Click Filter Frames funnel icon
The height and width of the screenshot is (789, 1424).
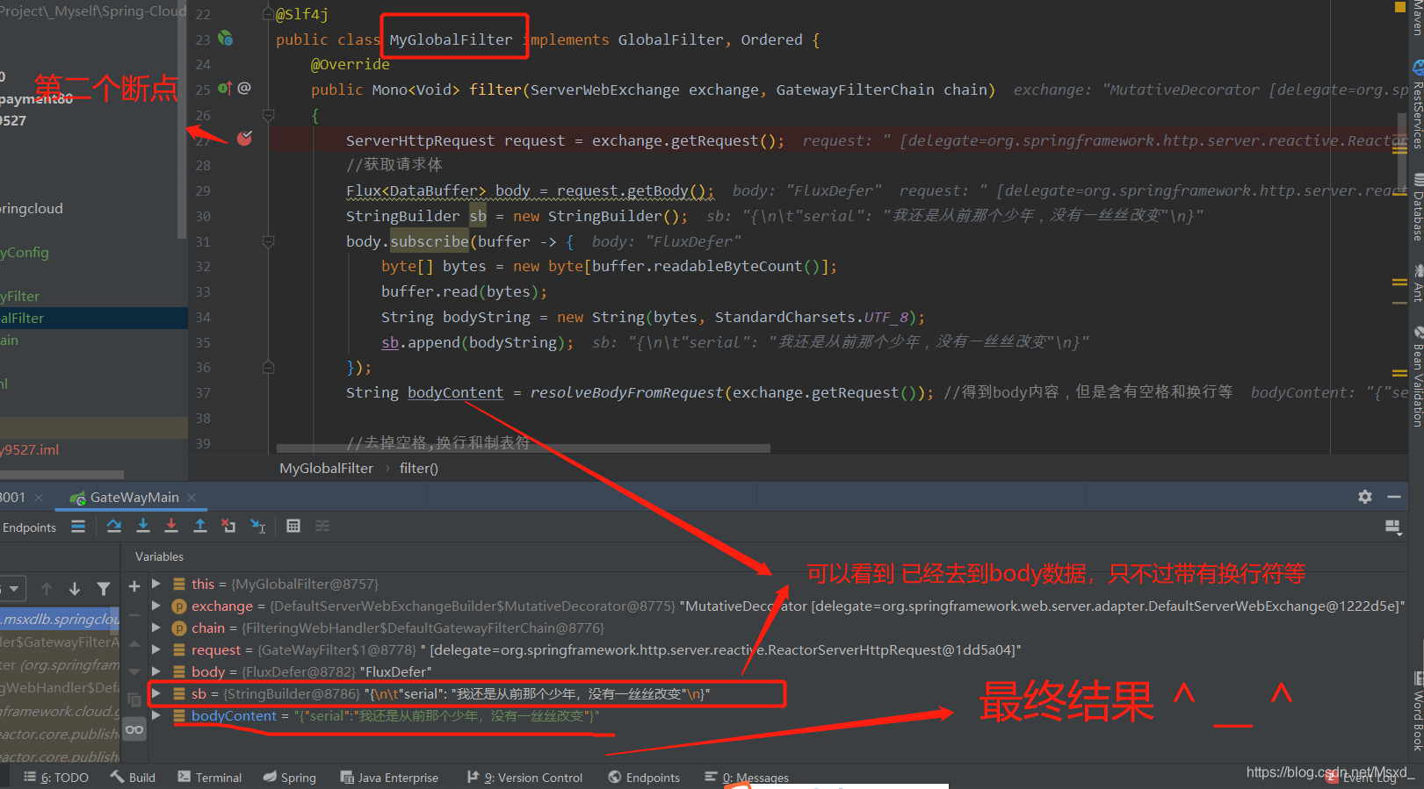point(104,589)
